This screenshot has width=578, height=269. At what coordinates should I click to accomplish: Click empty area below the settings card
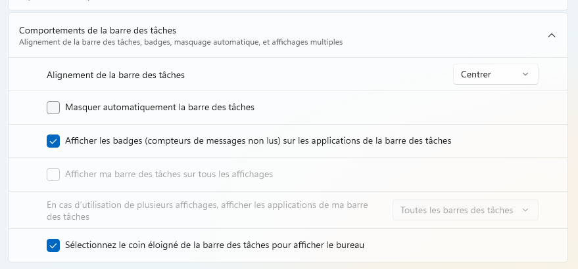(288, 266)
